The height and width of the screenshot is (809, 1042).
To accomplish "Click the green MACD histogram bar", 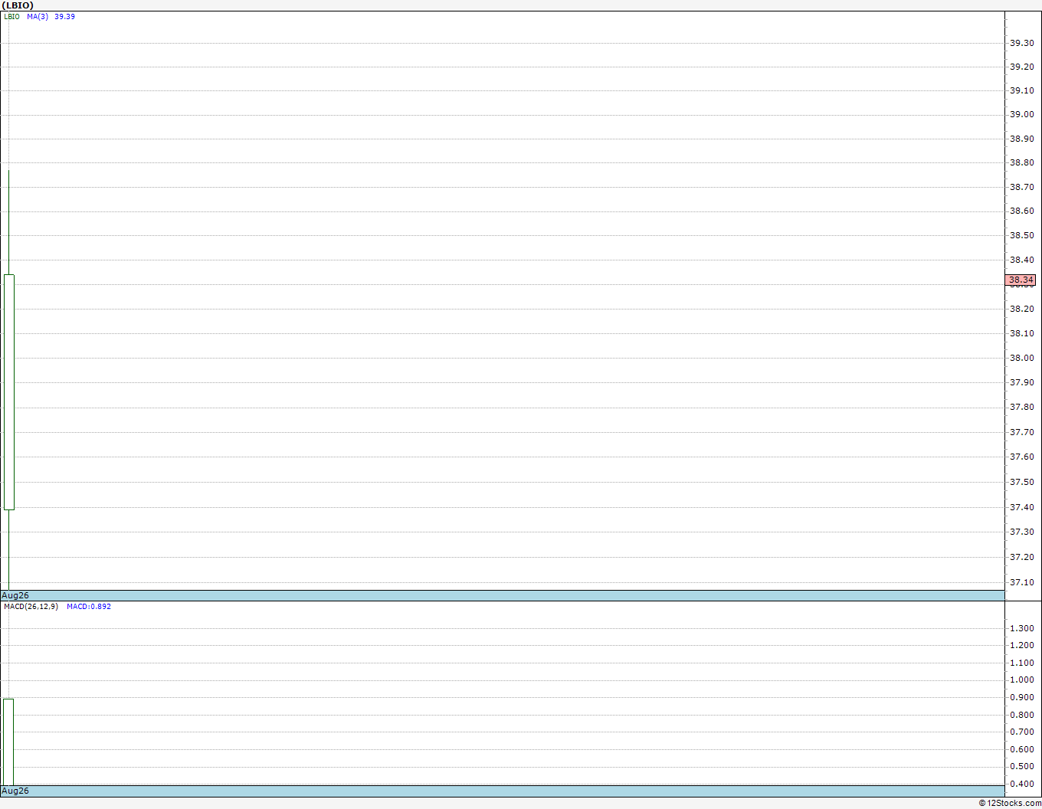I will coord(8,742).
